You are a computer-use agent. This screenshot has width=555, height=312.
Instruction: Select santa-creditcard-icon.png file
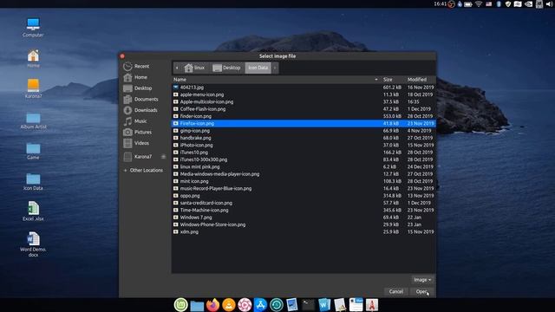304,203
